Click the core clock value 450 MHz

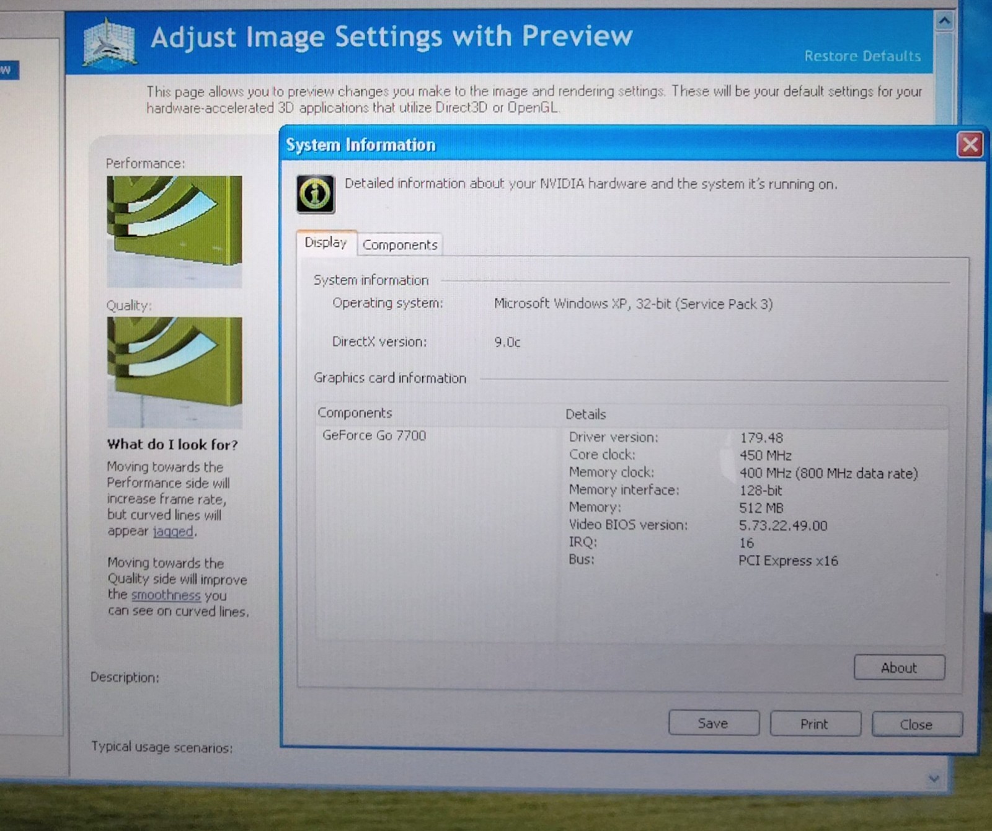pyautogui.click(x=766, y=455)
